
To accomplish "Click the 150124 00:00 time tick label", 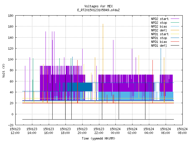I will point(115,131).
